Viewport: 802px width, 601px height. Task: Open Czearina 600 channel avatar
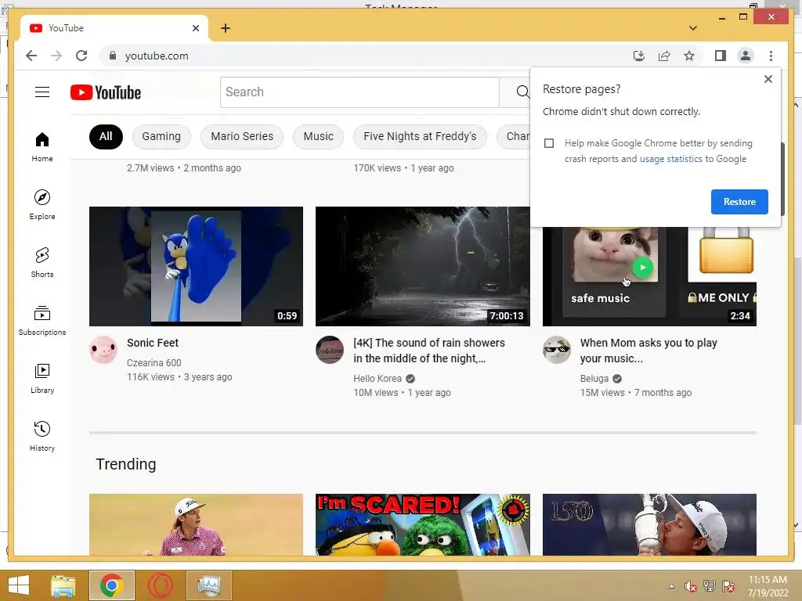pyautogui.click(x=103, y=350)
